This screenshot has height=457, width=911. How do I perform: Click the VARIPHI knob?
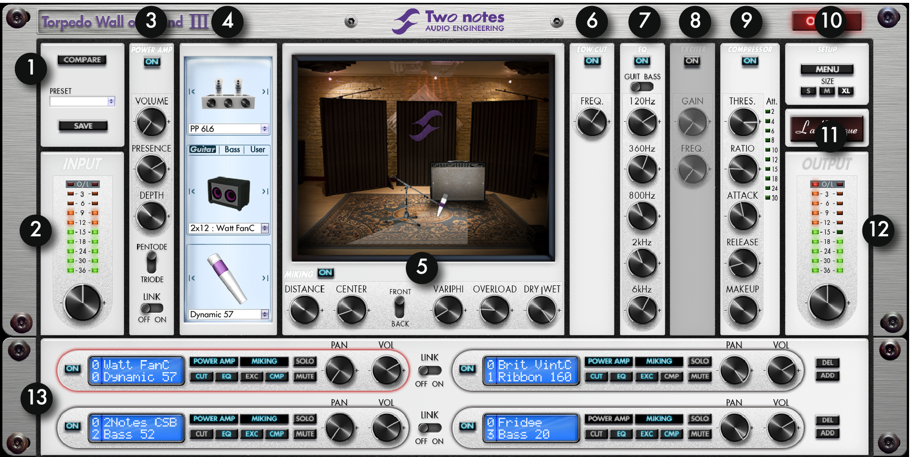point(448,310)
